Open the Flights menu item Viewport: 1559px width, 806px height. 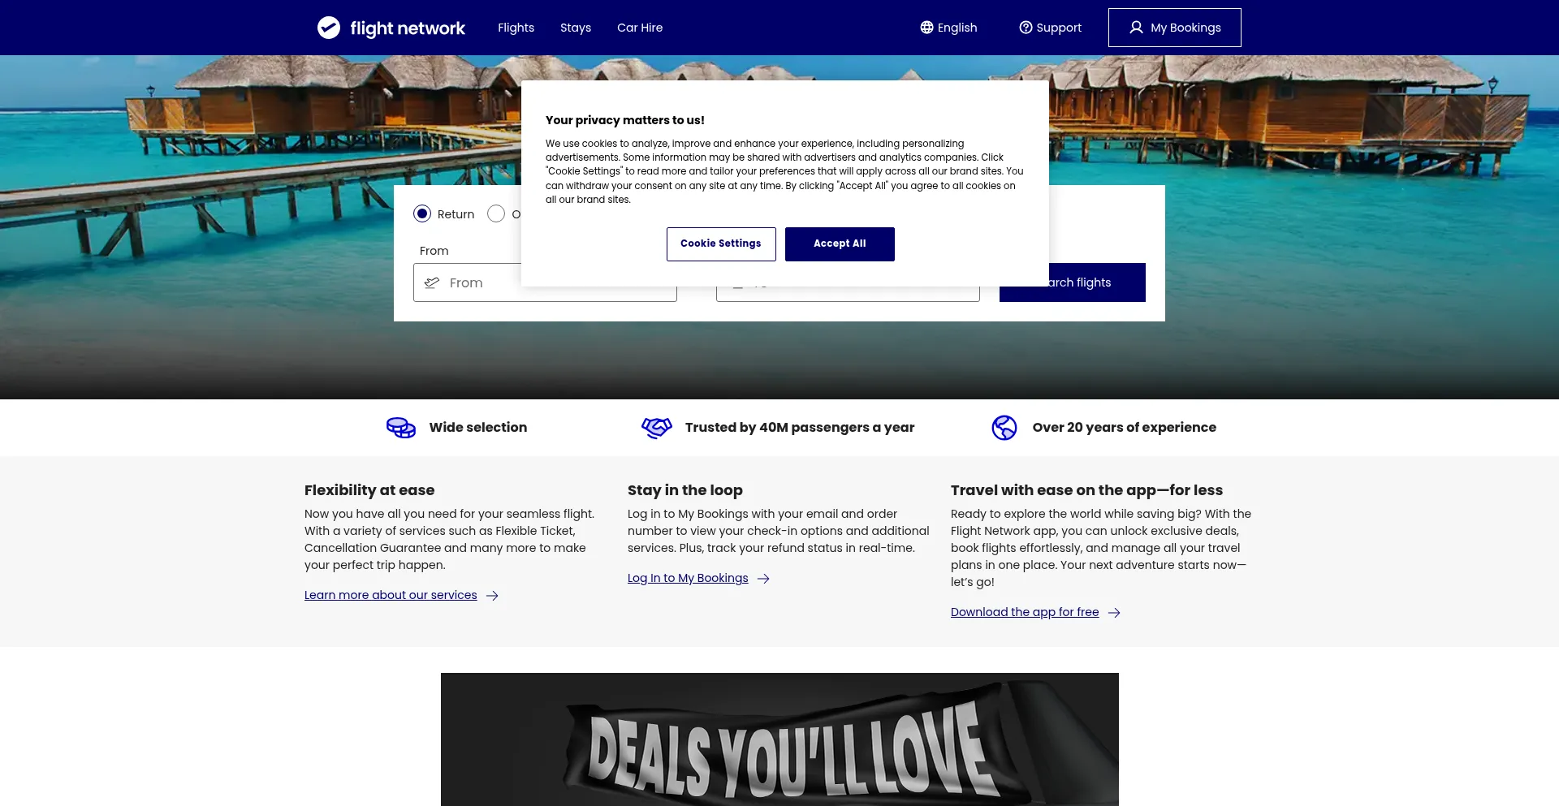point(516,28)
